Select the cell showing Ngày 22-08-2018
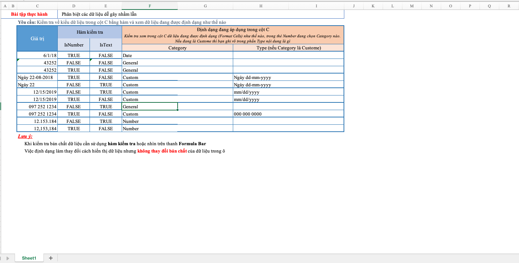 pyautogui.click(x=37, y=77)
